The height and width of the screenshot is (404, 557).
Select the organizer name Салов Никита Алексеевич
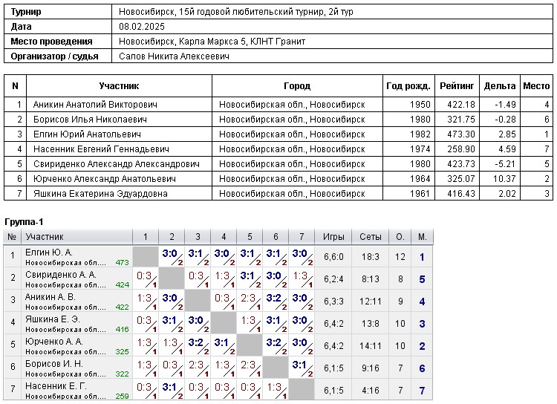(x=174, y=56)
